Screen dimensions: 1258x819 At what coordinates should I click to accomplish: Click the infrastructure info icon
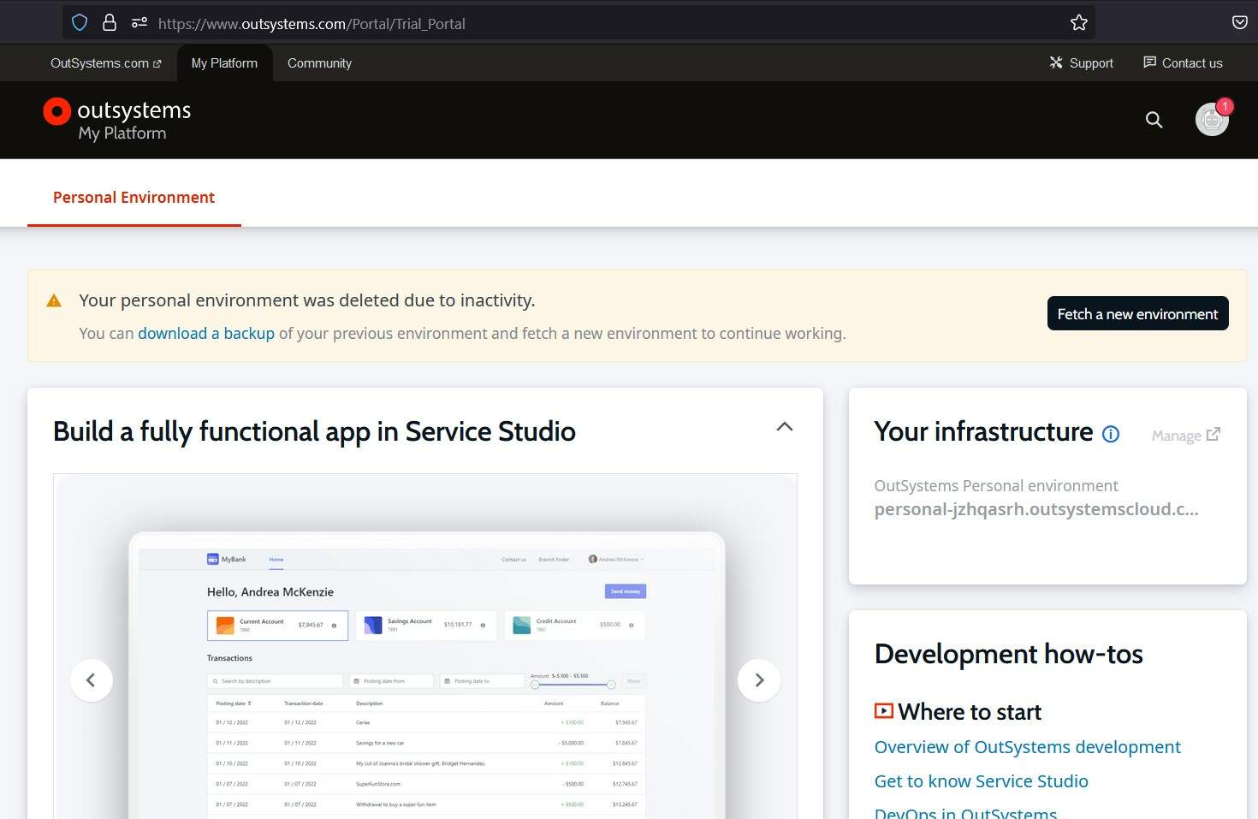tap(1111, 434)
